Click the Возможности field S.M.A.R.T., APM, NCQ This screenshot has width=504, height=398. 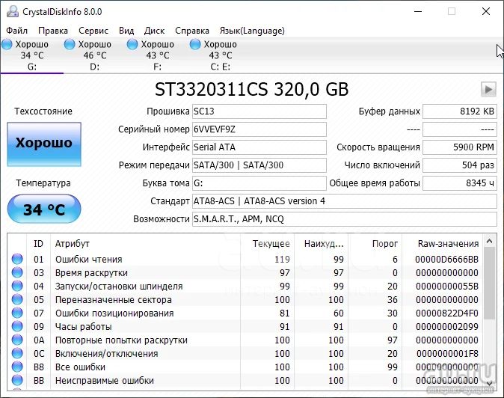[345, 219]
